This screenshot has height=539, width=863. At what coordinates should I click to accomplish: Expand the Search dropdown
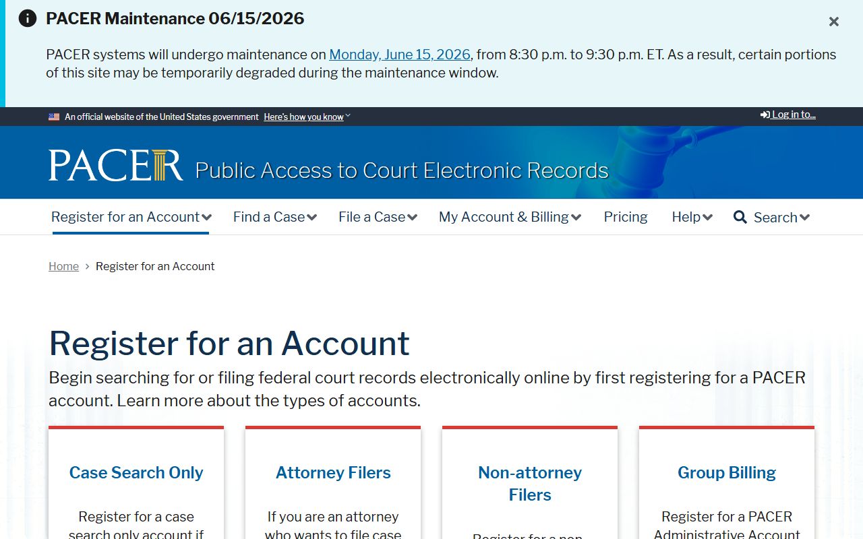point(781,217)
